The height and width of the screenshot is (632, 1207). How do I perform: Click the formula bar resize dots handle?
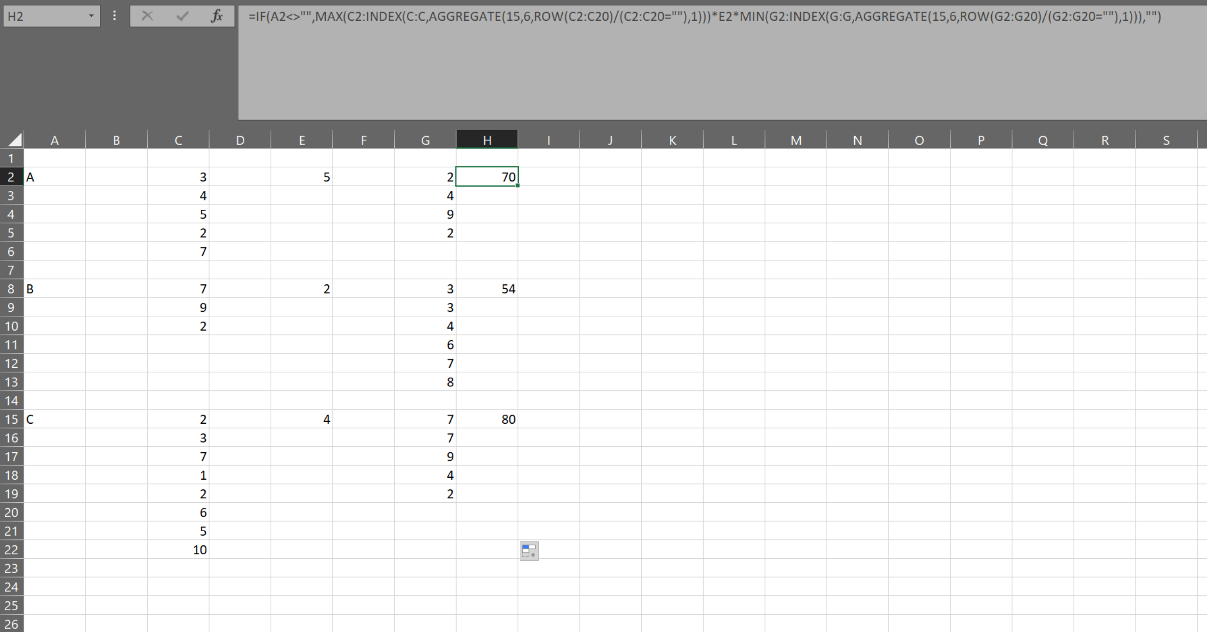114,16
